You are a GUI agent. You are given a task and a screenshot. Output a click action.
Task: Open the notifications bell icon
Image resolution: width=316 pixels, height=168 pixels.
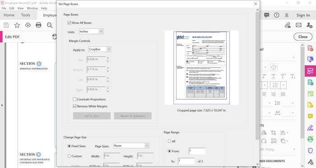(287, 15)
